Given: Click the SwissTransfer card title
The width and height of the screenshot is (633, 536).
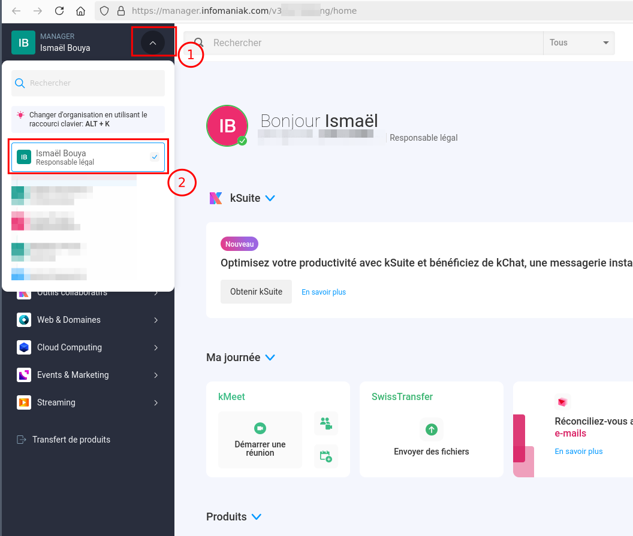Looking at the screenshot, I should (402, 396).
